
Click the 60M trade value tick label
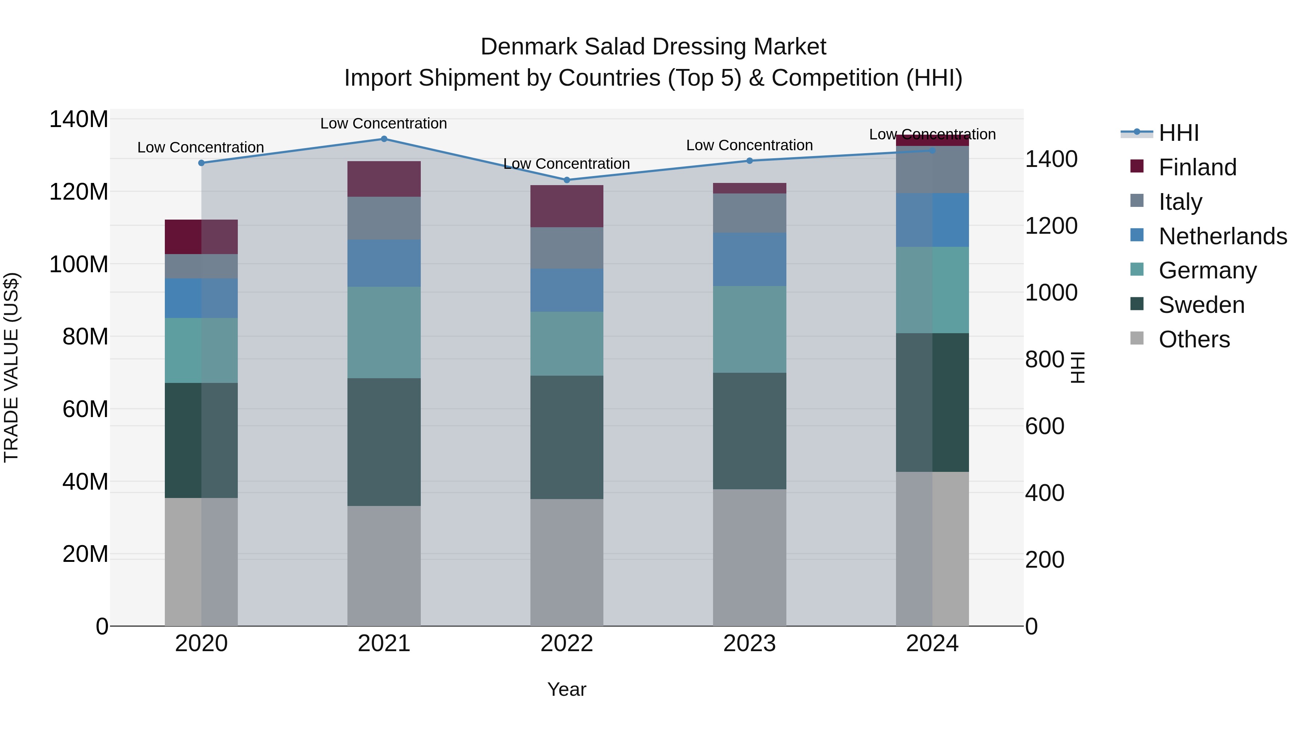[x=85, y=409]
